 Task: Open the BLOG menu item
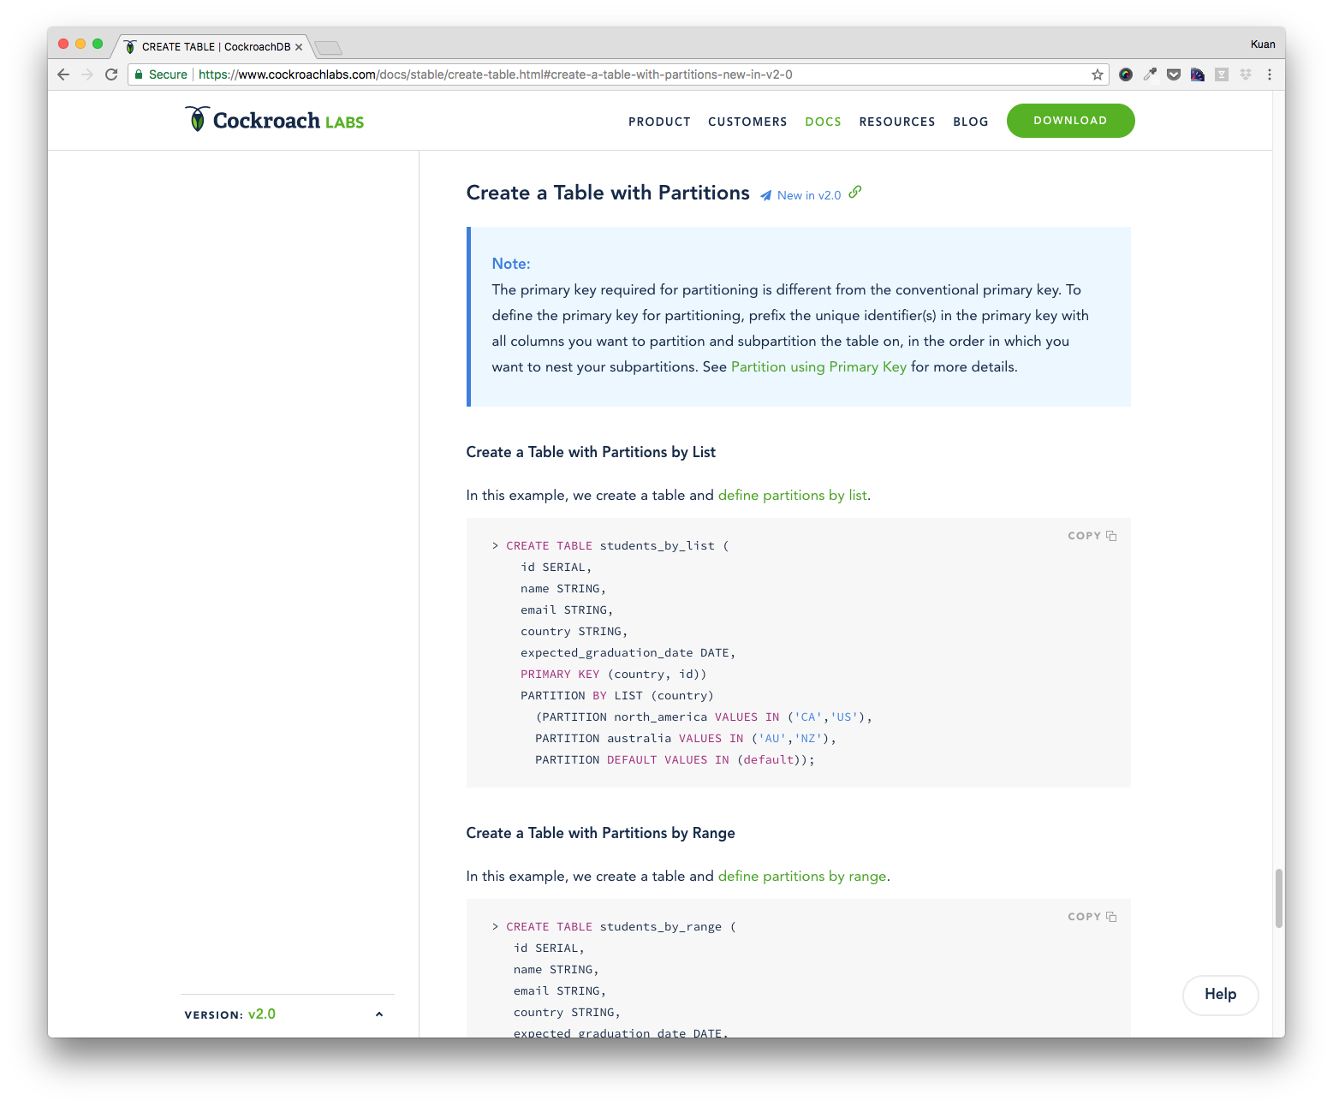[971, 122]
